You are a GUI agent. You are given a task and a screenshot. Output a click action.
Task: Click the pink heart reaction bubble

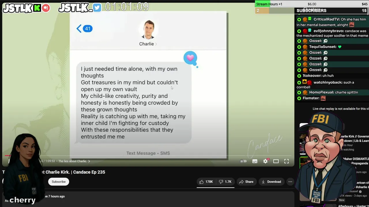click(x=190, y=58)
